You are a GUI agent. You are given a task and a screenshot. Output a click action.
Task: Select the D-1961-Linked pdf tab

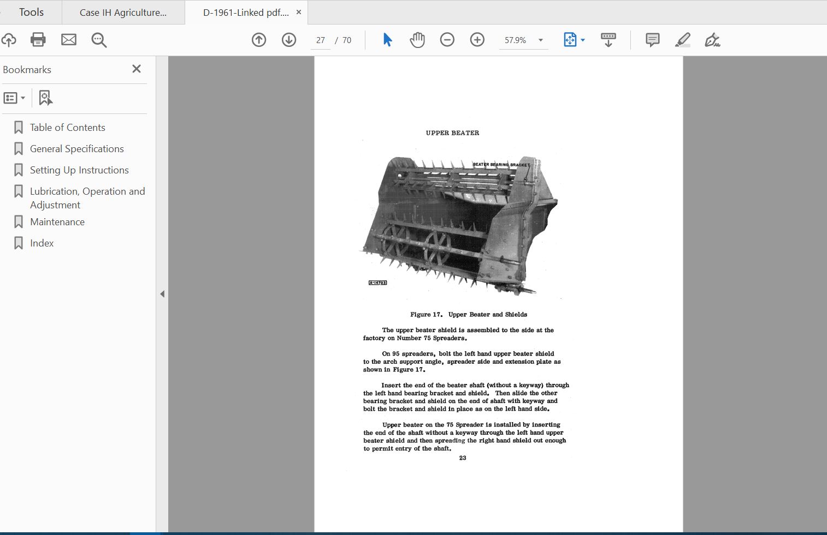click(x=246, y=13)
